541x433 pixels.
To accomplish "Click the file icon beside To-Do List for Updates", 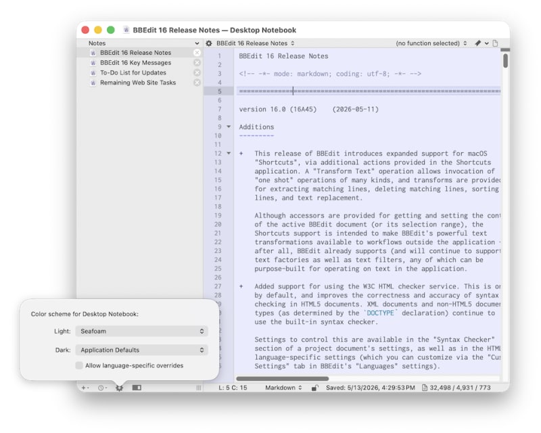I will (93, 73).
